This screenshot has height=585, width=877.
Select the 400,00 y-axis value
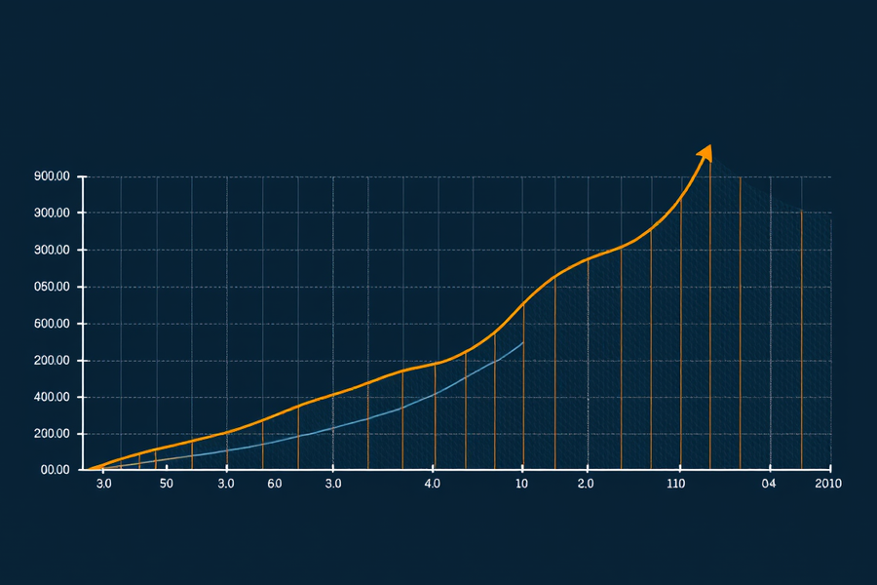pyautogui.click(x=52, y=397)
